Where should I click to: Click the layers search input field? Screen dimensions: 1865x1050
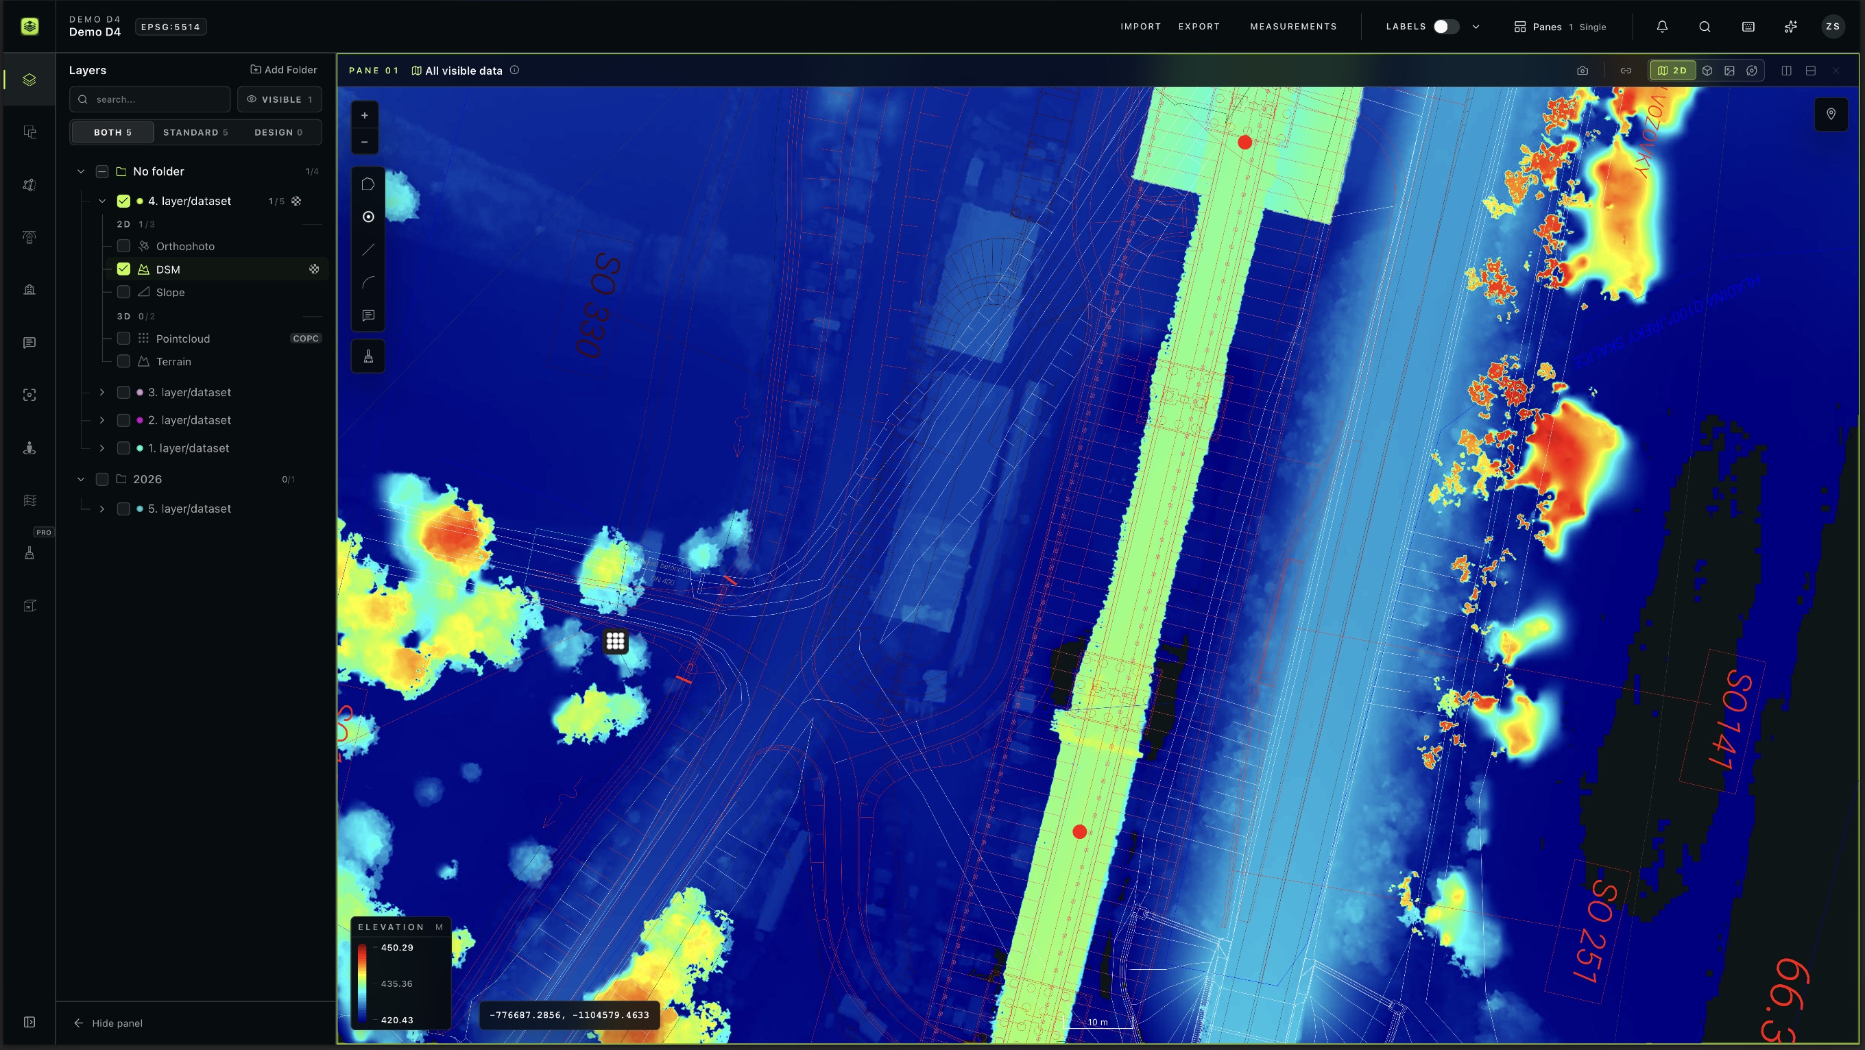[x=150, y=99]
